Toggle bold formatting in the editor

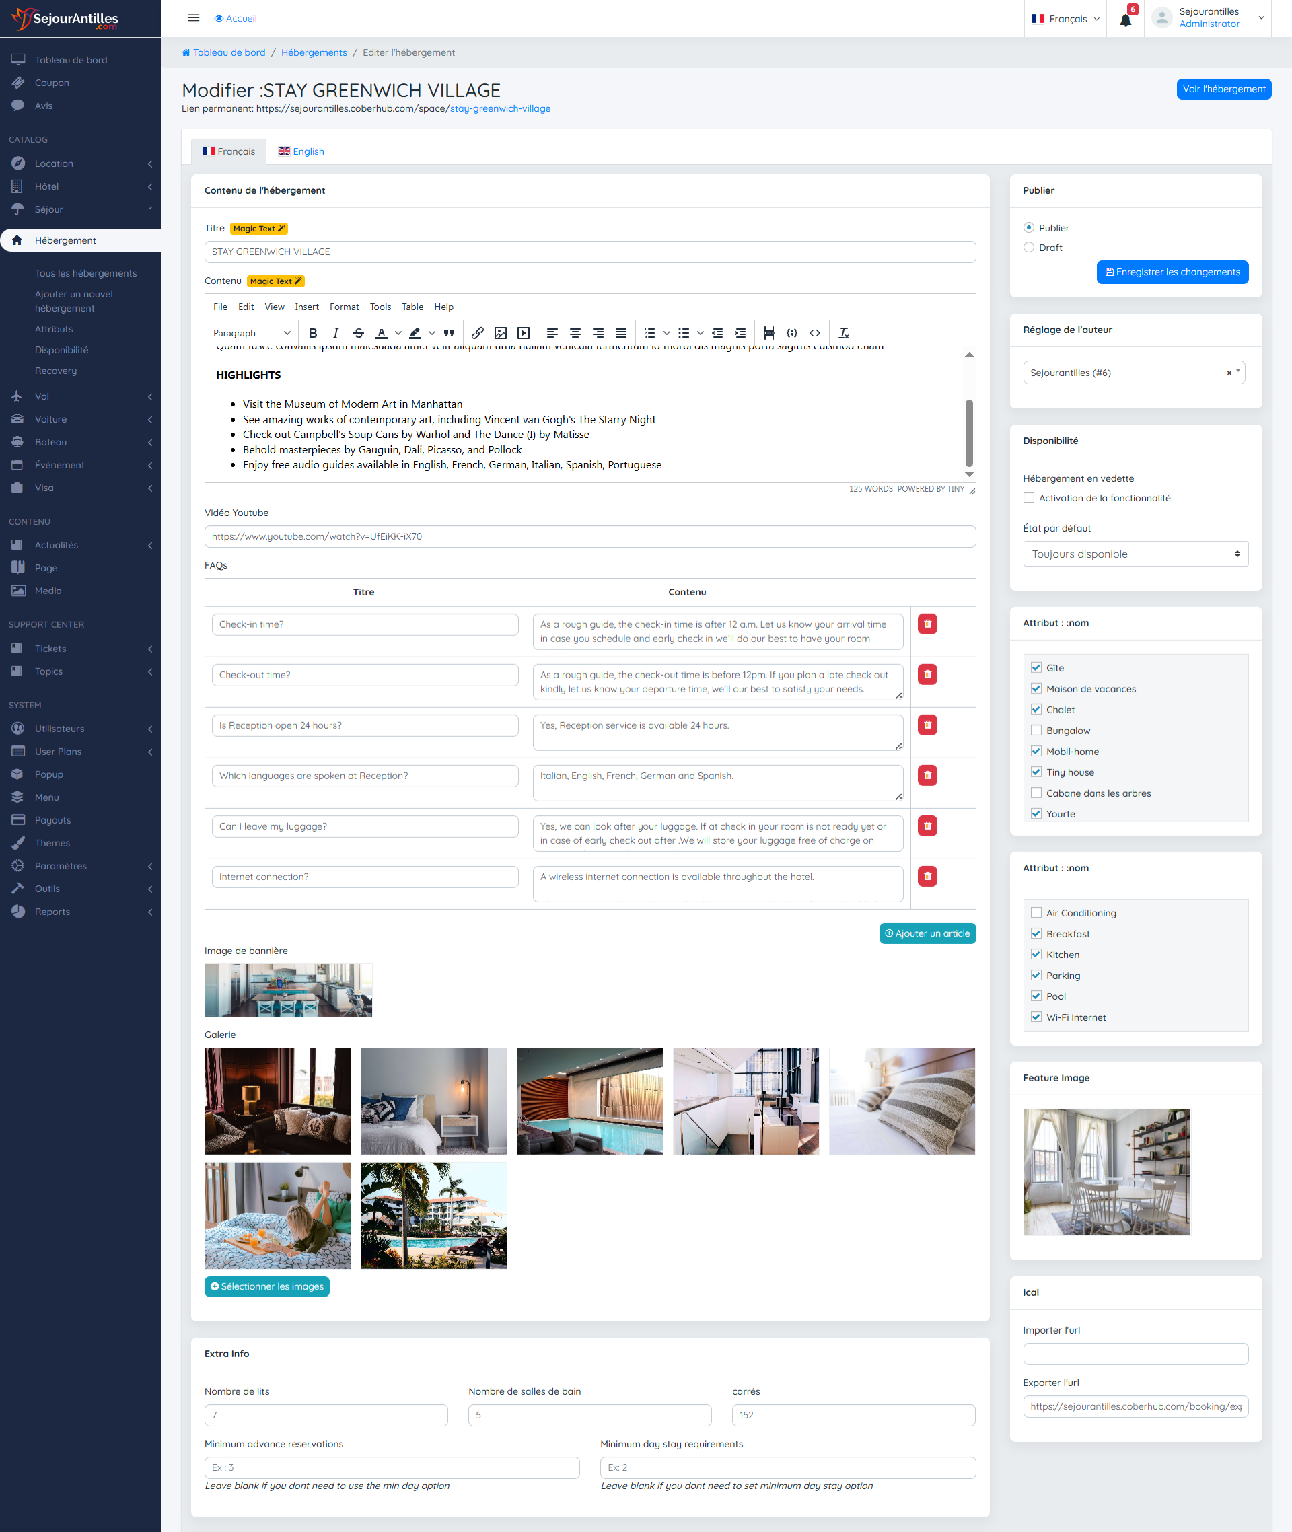[313, 333]
